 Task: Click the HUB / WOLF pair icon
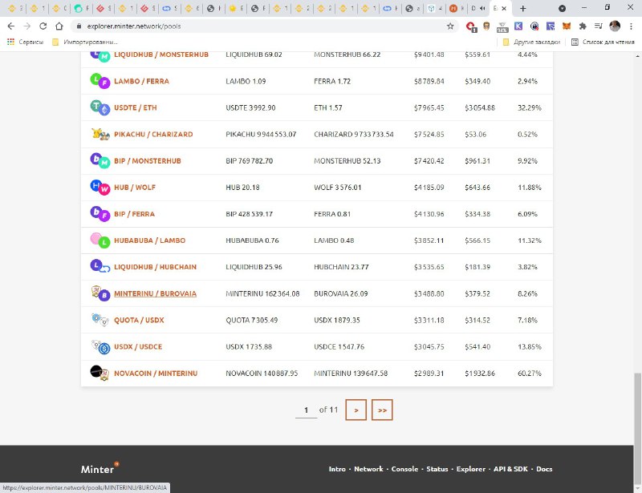[x=100, y=187]
